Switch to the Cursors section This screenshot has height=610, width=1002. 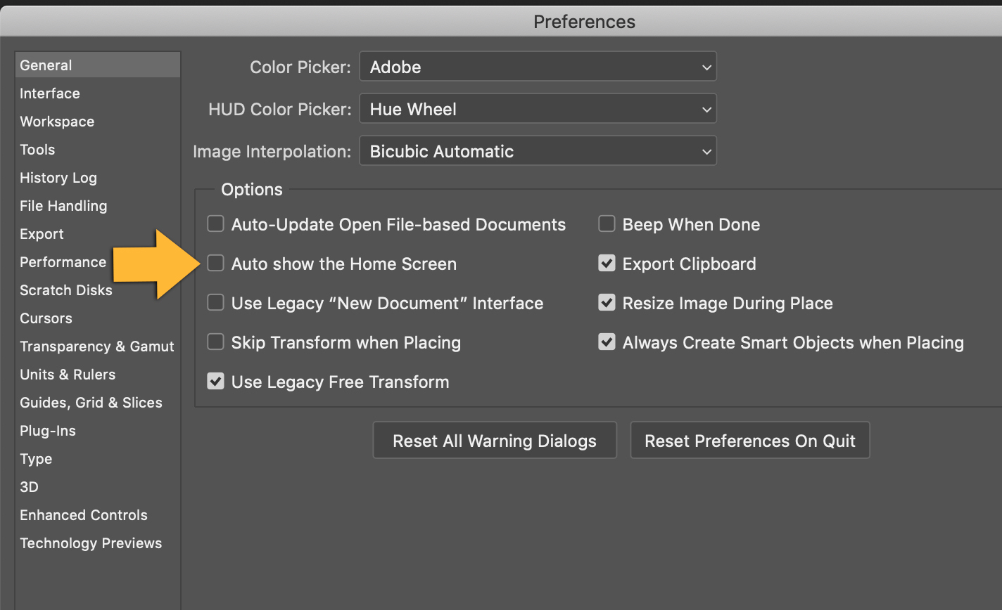46,318
